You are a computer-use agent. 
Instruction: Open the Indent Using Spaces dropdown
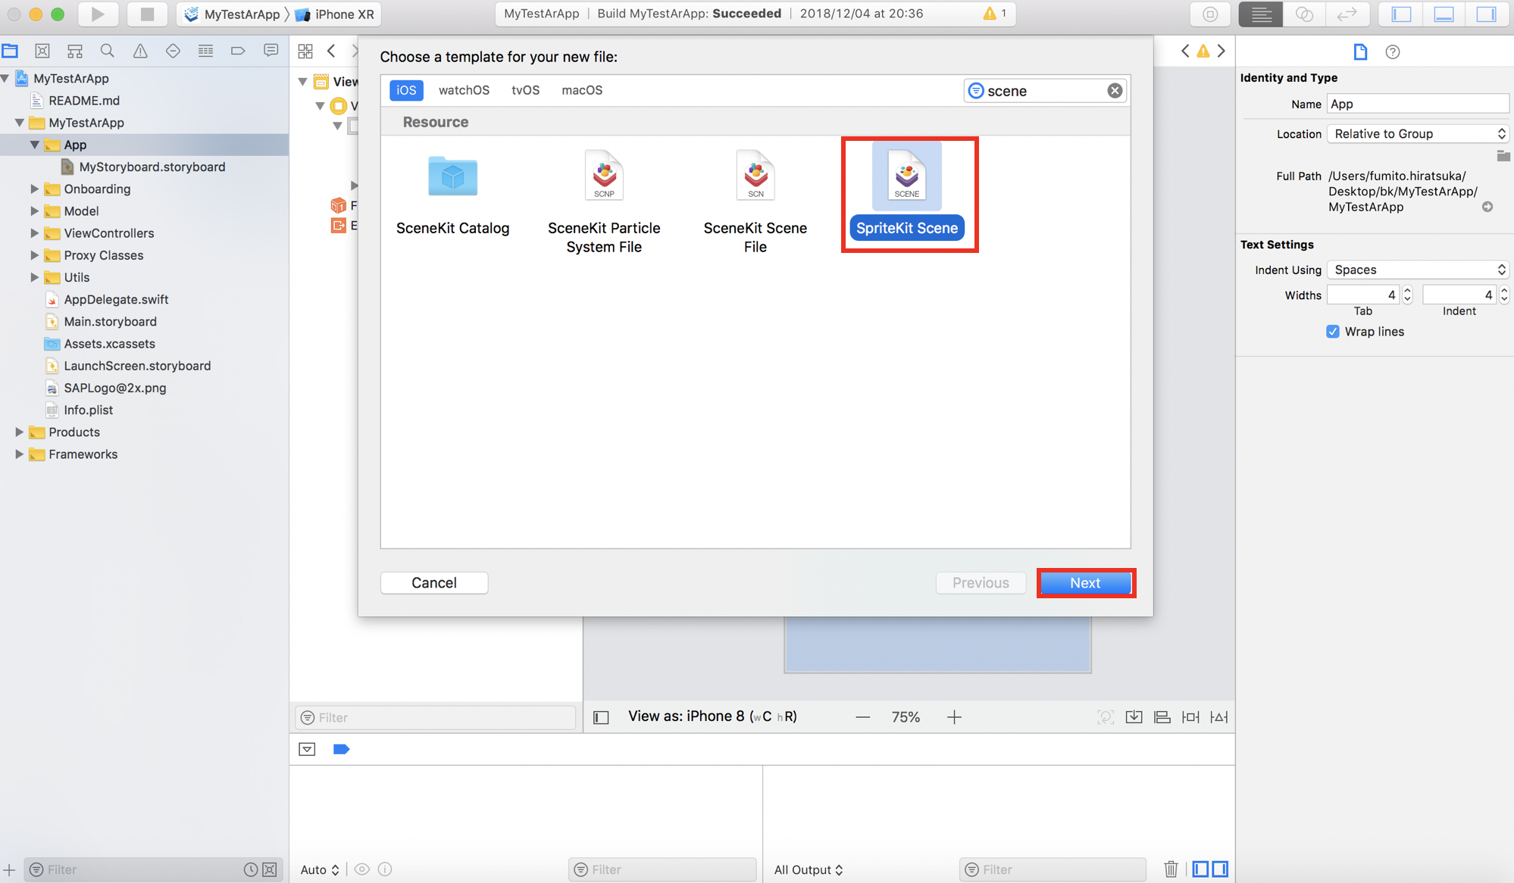[1418, 270]
